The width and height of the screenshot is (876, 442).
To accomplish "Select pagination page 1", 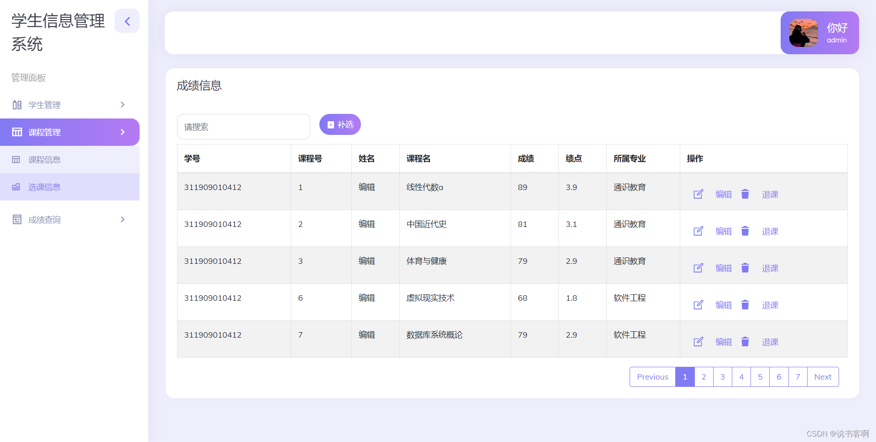I will pos(685,377).
